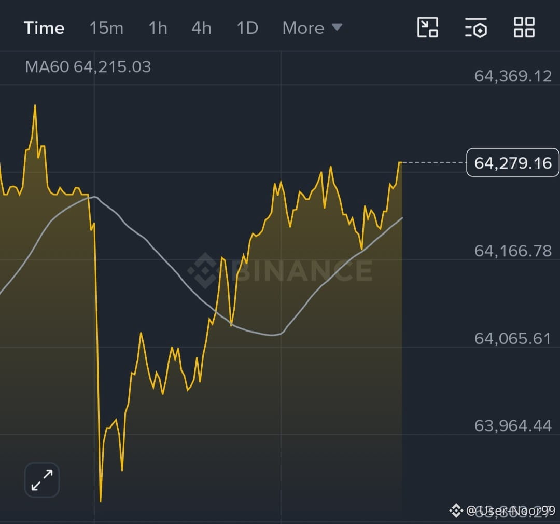This screenshot has height=524, width=560.
Task: Select the 4h timeframe
Action: pyautogui.click(x=201, y=28)
